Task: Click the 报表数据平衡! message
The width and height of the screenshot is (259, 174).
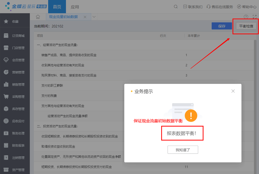Action: click(182, 133)
